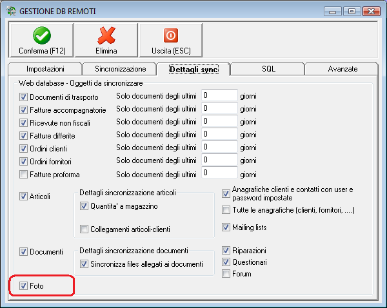Click 'Dettagli sincronizzazione articoli' group label
Viewport: 387px width, 308px height.
128,193
